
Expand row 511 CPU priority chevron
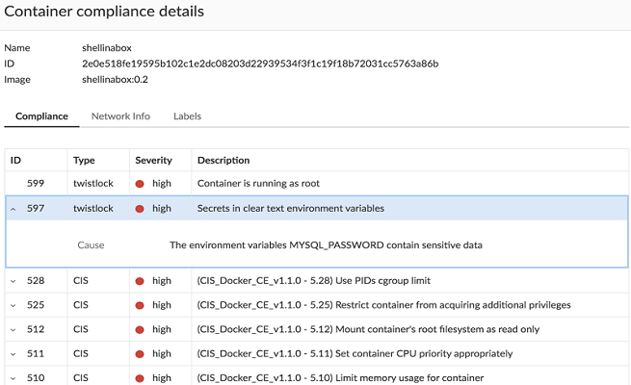tap(13, 354)
